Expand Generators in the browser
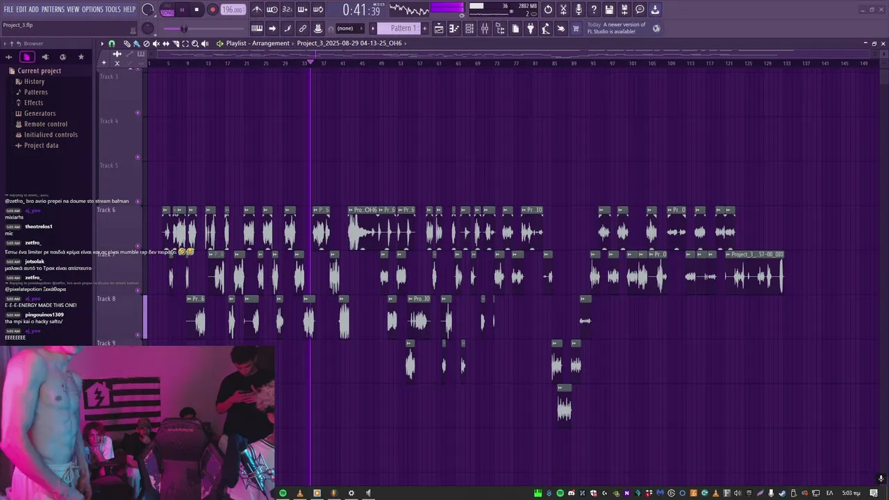 (x=40, y=113)
